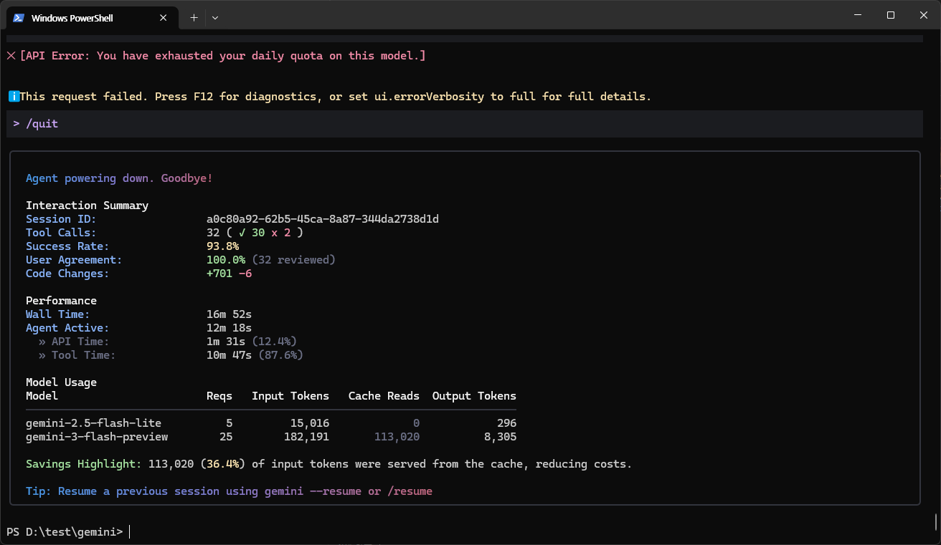Click the blue info icon before 'This request failed'
Screen dimensions: 941x545
(13, 96)
